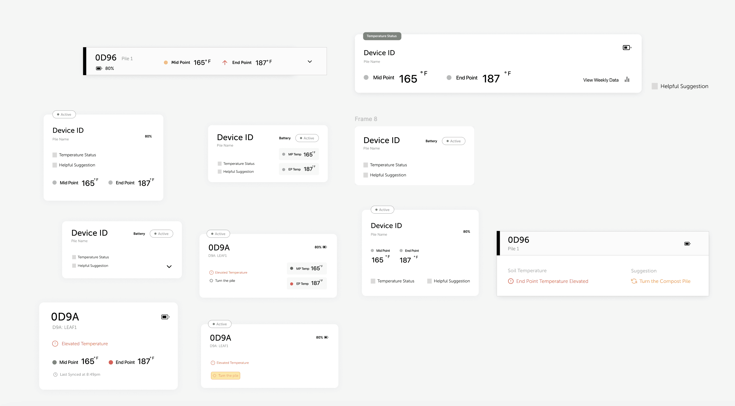735x406 pixels.
Task: Expand the 0D96 Pile 1 row chevron
Action: [310, 62]
